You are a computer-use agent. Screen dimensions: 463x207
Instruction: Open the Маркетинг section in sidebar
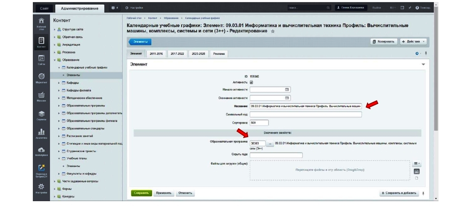41,78
